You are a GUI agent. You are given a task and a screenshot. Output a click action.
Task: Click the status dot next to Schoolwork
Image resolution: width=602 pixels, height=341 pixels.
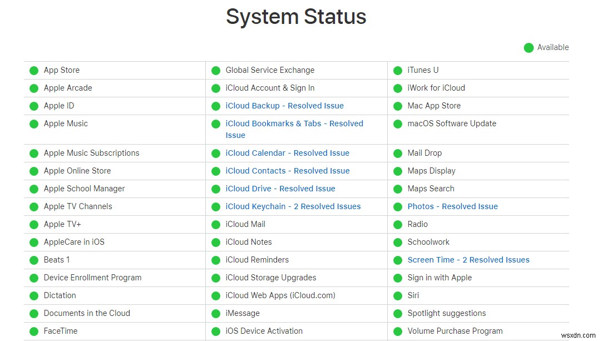tap(398, 242)
